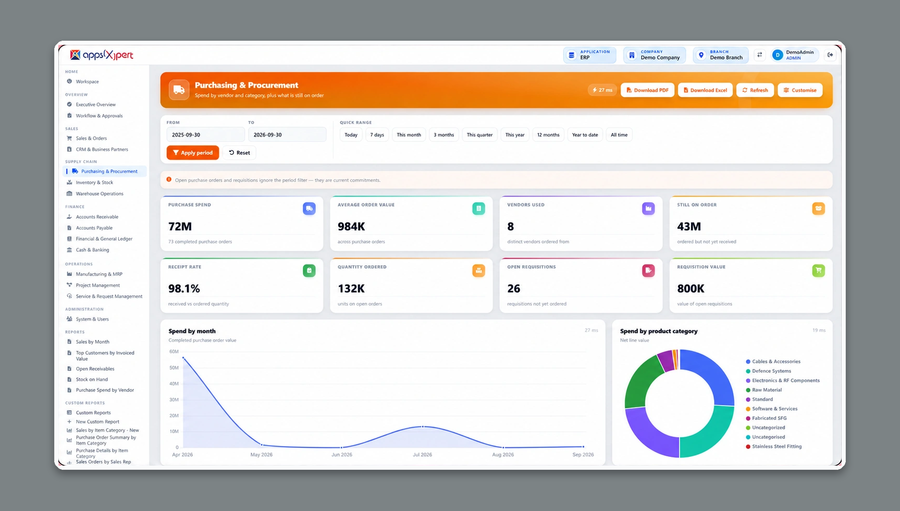Click the truck icon in Purchase Spend card

(x=309, y=209)
